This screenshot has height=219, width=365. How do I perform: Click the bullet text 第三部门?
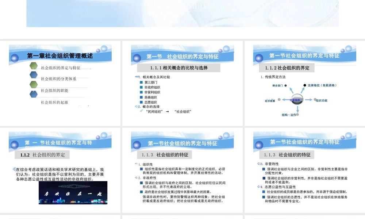click(151, 82)
